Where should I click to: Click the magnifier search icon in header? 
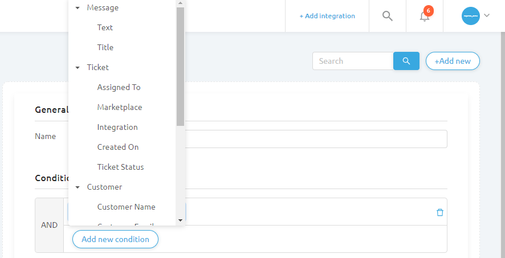click(x=388, y=16)
